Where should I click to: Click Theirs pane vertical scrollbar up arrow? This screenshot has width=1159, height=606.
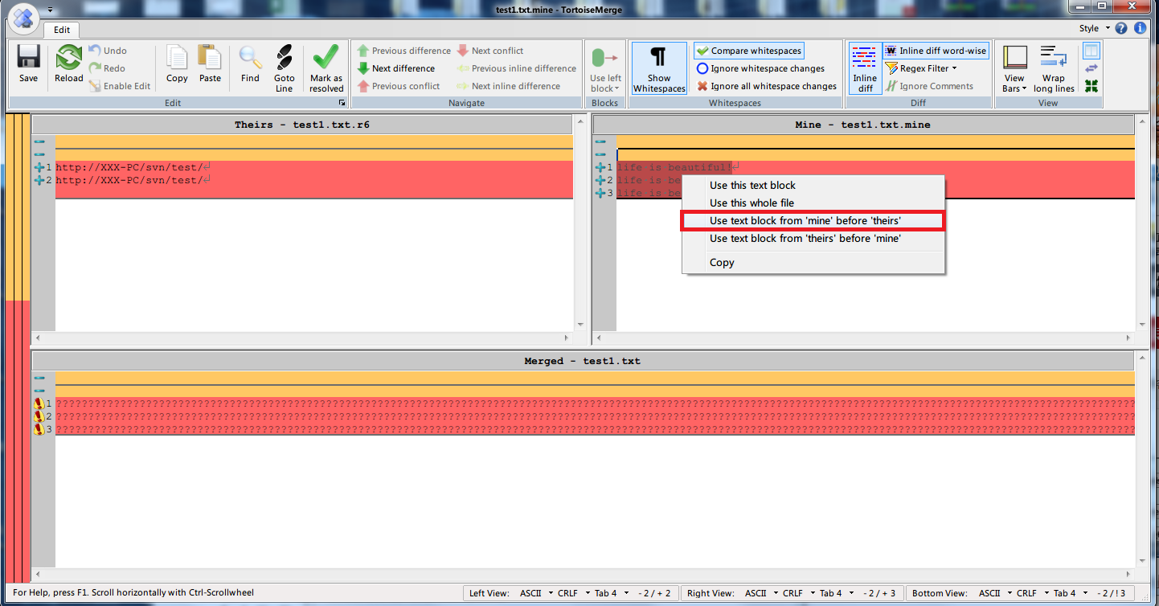point(580,121)
